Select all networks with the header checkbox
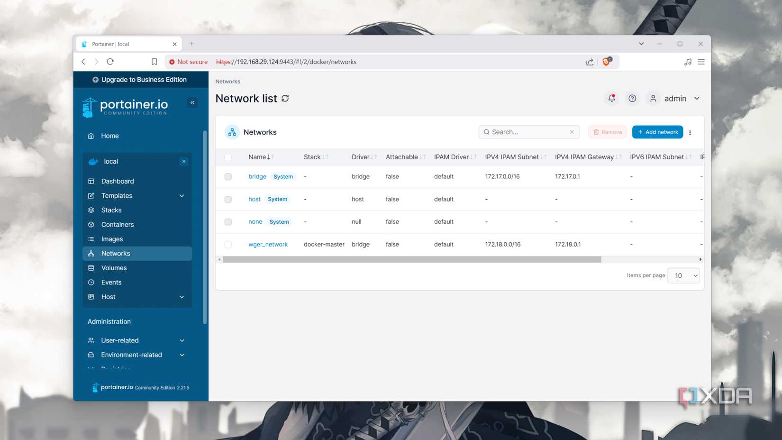Image resolution: width=782 pixels, height=440 pixels. click(x=228, y=157)
